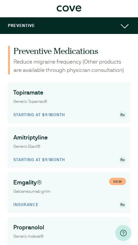Click the Rx badge on Amitriptyline card

click(x=123, y=160)
